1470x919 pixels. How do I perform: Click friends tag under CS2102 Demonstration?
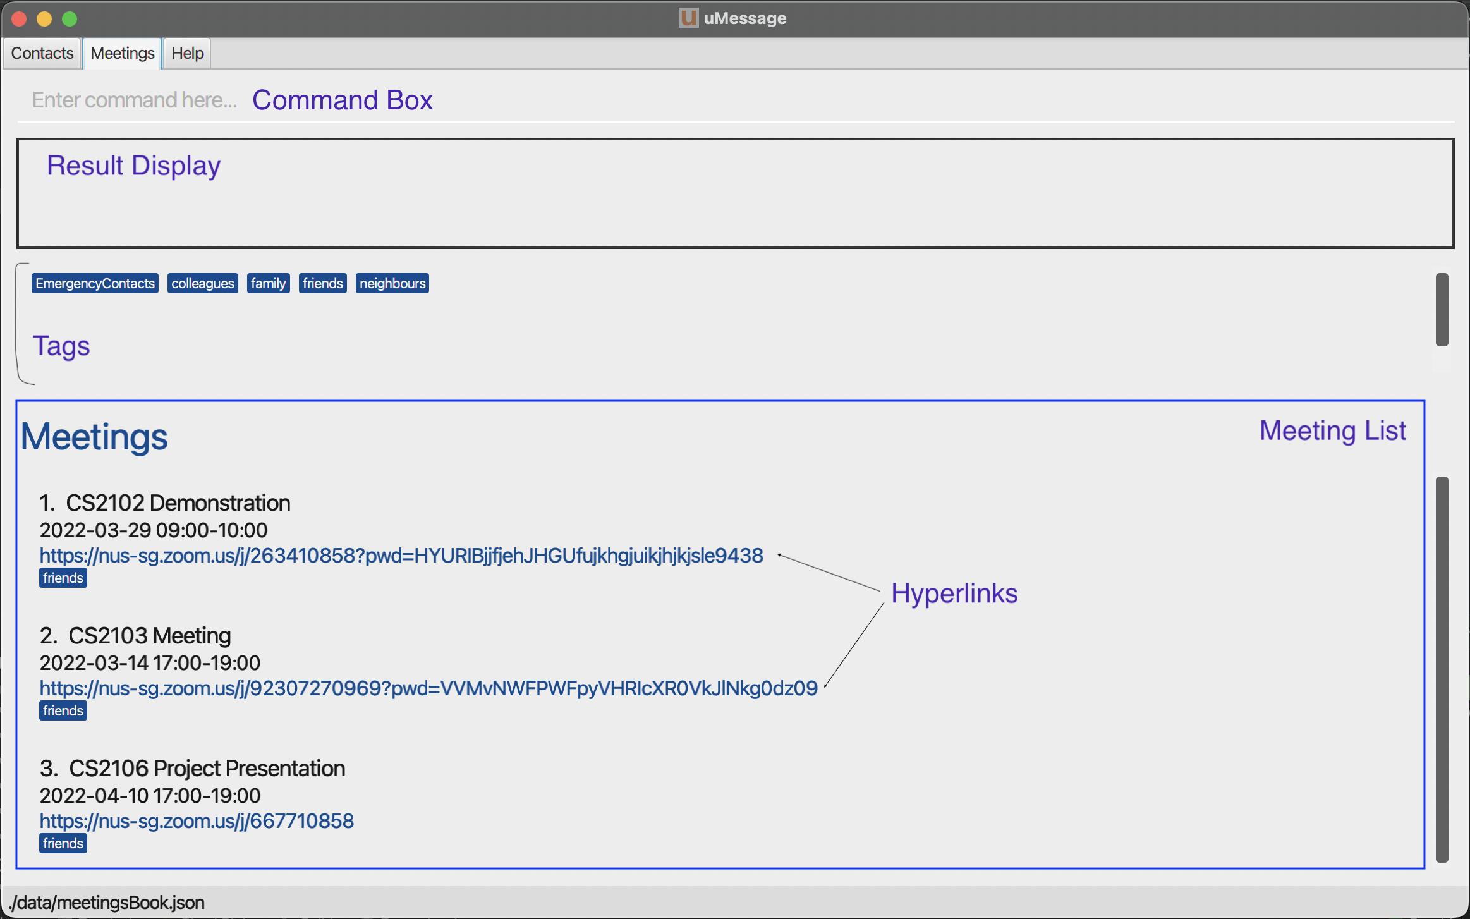pyautogui.click(x=63, y=578)
